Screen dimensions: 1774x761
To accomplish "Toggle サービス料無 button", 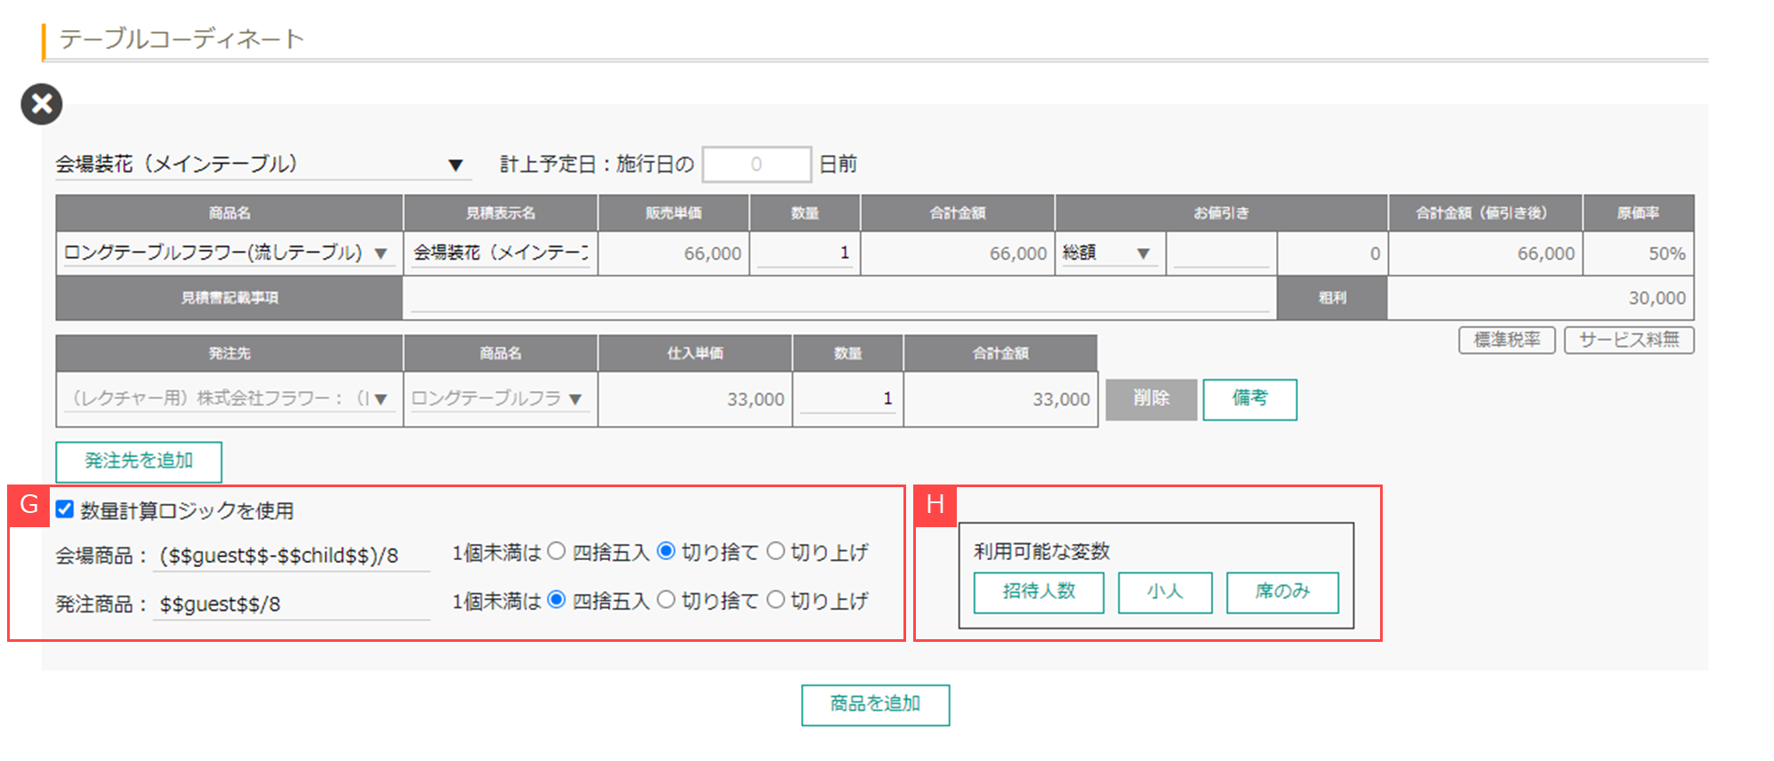I will (x=1628, y=340).
